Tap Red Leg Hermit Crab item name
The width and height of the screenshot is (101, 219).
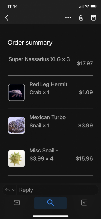48,88
